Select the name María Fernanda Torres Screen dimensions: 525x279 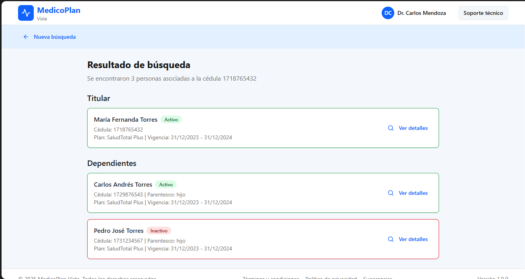pyautogui.click(x=126, y=120)
